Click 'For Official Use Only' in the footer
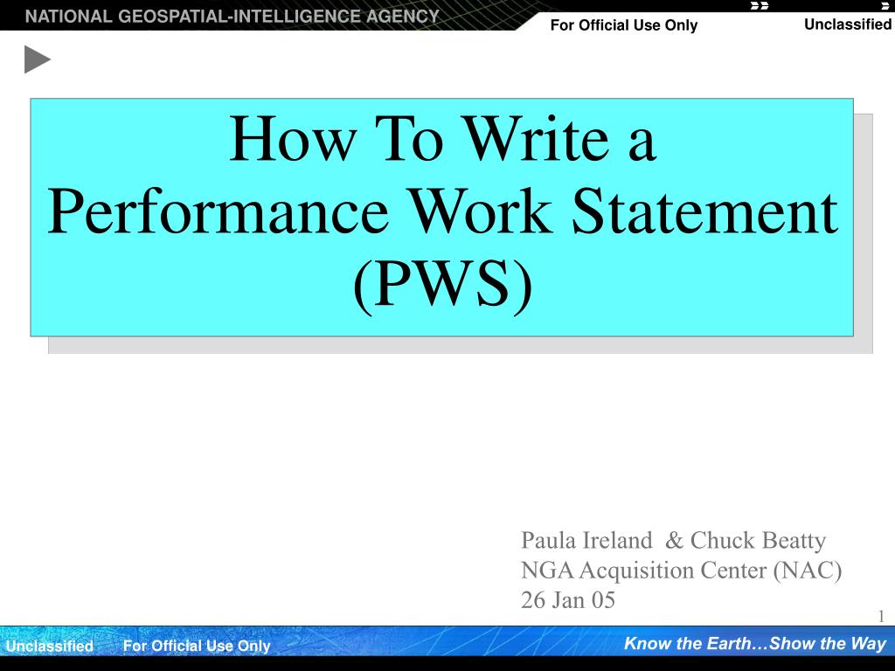895x671 pixels. (x=197, y=646)
